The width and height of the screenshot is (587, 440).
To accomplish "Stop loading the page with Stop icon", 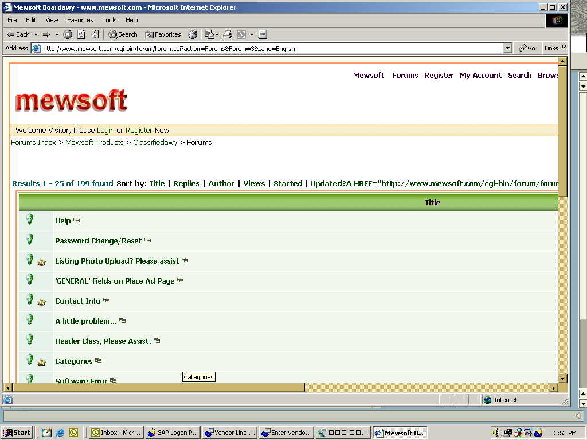I will coord(68,35).
